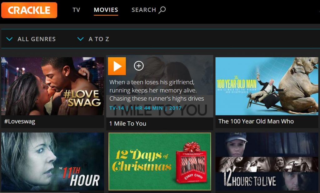The width and height of the screenshot is (320, 193).
Task: Expand the ALL GENRES filter
Action: pos(31,39)
